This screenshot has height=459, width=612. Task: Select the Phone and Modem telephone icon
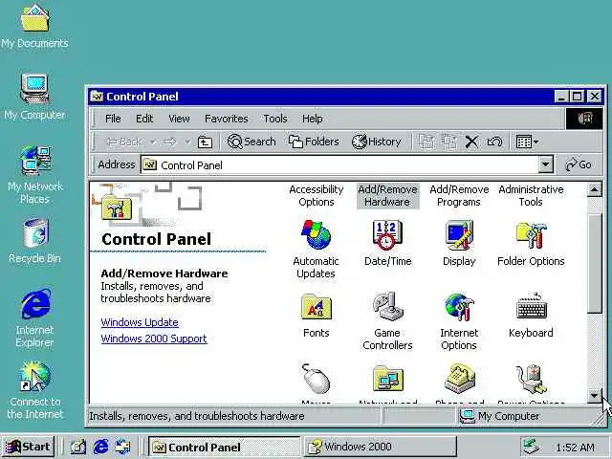coord(459,379)
